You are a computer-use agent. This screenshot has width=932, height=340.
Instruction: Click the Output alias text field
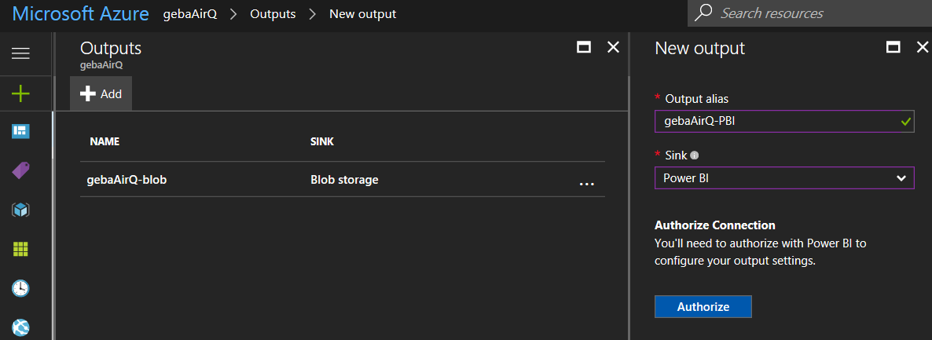click(778, 122)
